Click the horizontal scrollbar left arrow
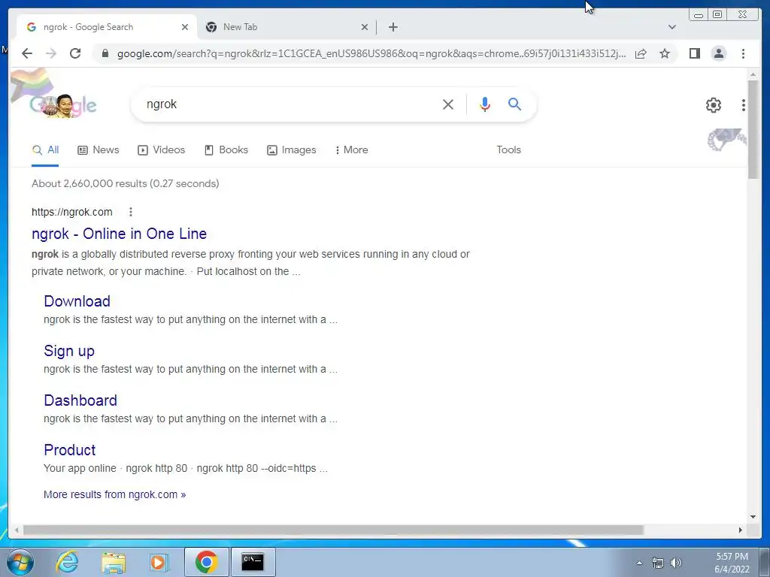This screenshot has height=577, width=770. pos(17,530)
